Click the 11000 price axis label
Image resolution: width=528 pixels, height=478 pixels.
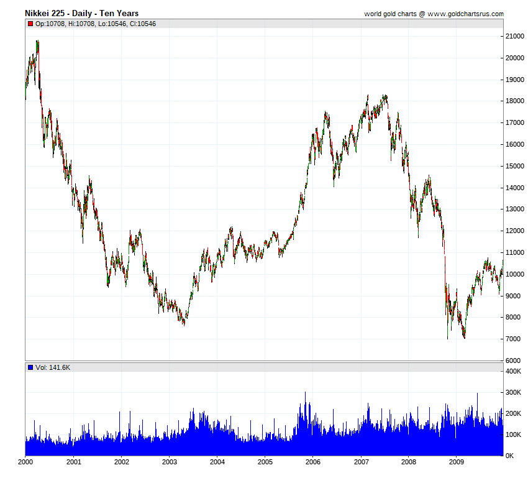coord(515,252)
